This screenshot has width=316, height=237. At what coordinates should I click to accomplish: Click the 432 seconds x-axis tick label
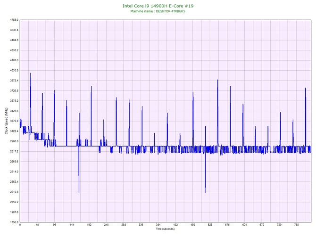click(175, 225)
